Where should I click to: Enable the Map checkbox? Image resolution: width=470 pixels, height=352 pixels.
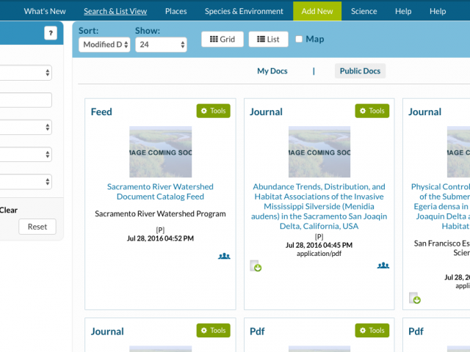(x=299, y=39)
